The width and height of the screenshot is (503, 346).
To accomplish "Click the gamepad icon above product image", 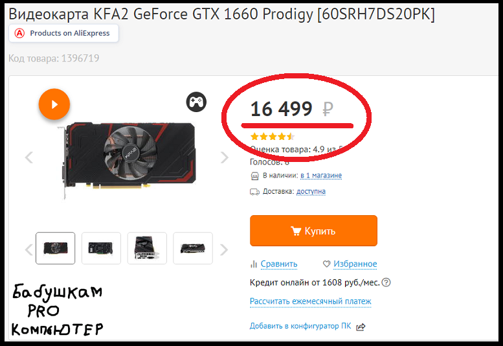I will pyautogui.click(x=196, y=102).
